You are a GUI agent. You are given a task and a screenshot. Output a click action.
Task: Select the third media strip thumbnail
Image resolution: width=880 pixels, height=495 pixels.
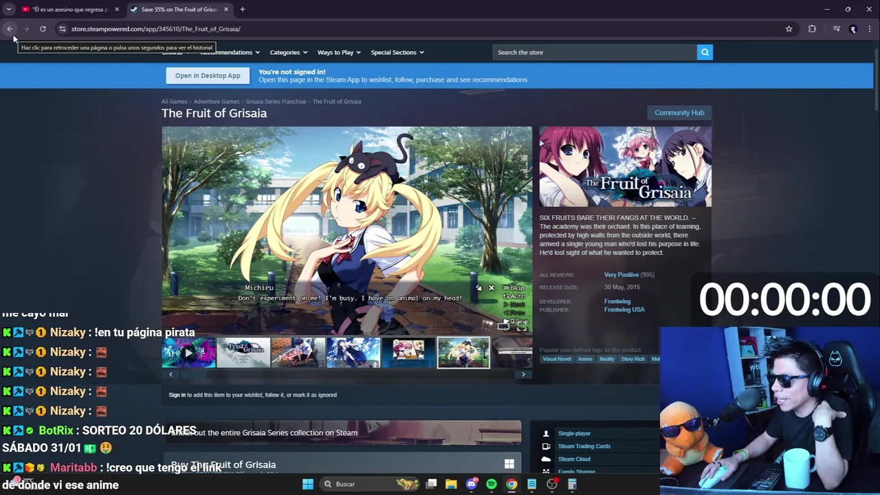coord(298,353)
